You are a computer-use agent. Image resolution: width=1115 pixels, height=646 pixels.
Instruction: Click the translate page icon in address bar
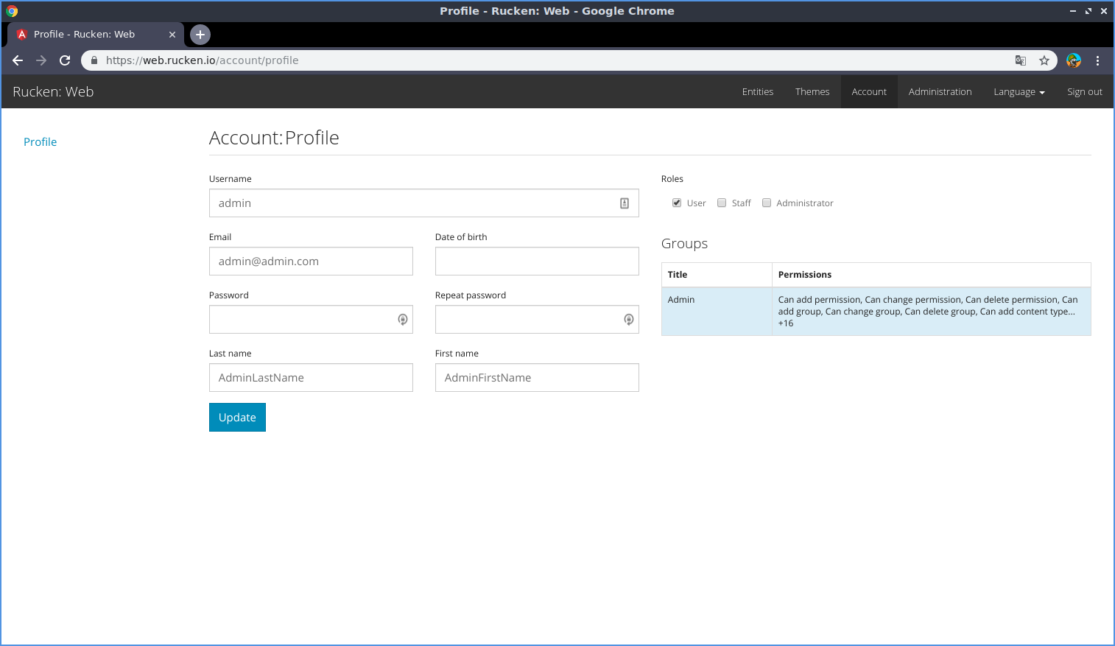click(1021, 60)
